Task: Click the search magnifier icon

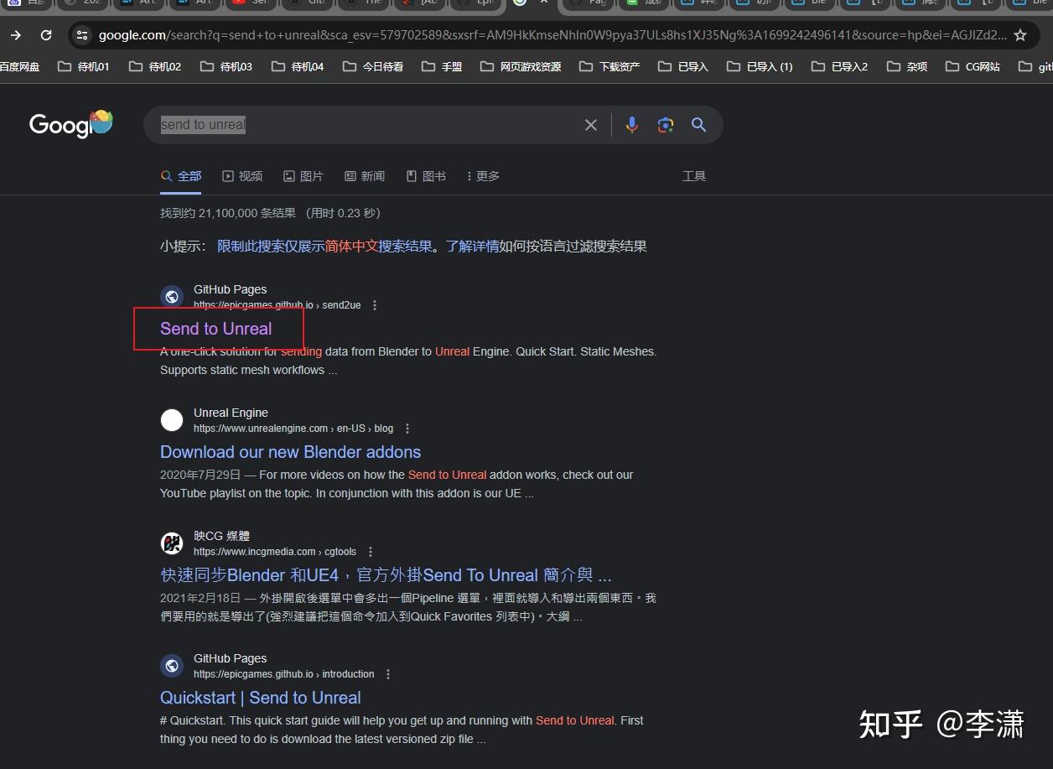Action: 698,124
